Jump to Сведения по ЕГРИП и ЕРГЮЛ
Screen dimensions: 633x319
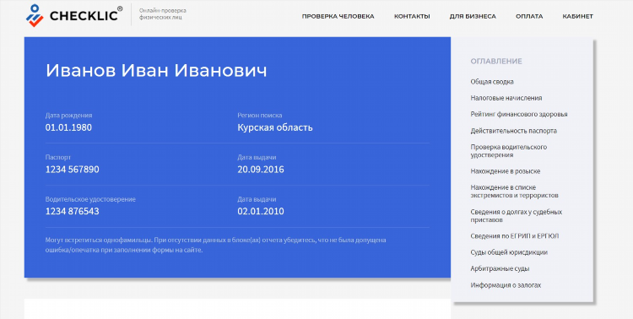point(514,236)
